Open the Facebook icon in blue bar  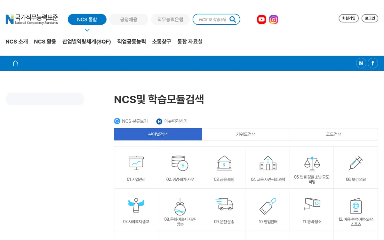[373, 63]
